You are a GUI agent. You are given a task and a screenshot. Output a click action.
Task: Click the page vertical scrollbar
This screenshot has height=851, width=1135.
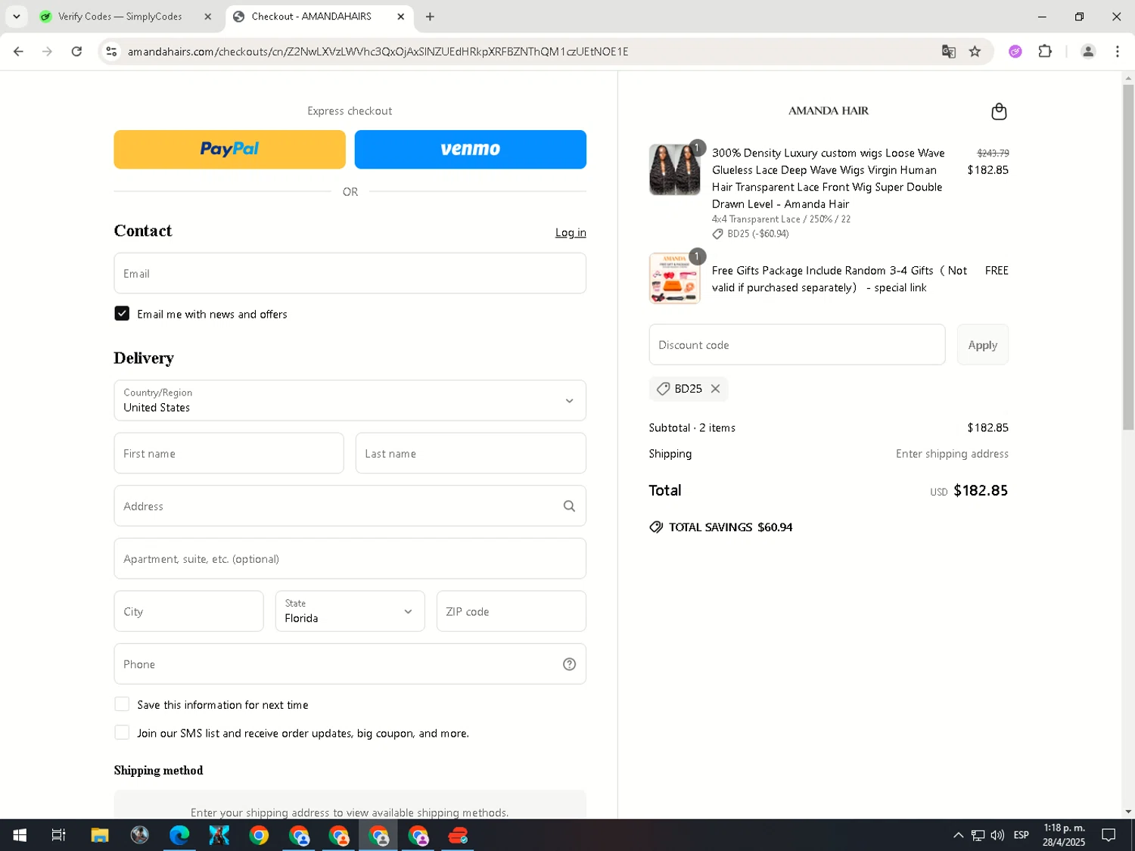tap(1128, 257)
